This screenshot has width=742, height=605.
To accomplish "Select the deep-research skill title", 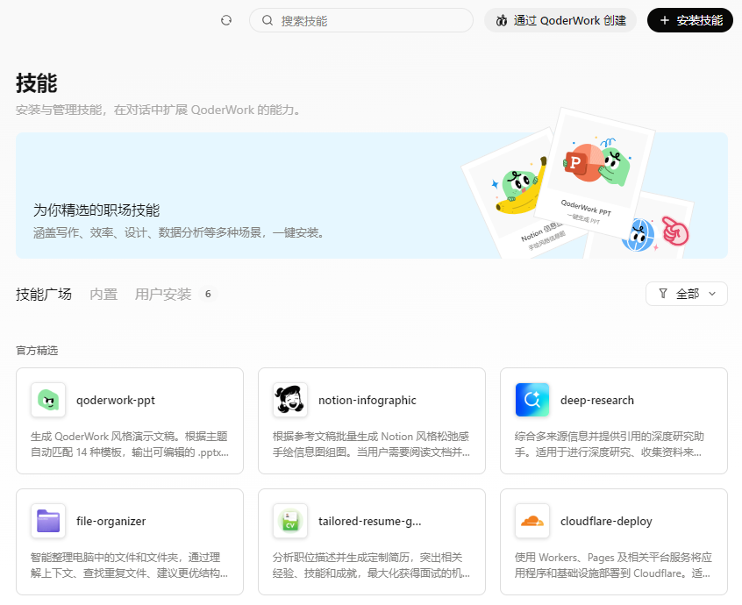I will click(597, 401).
